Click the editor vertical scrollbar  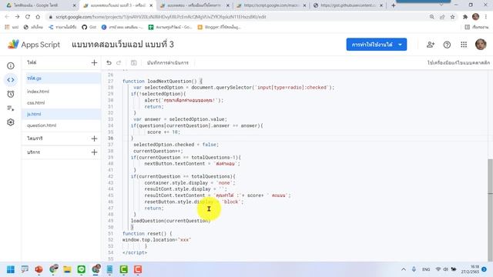[x=490, y=210]
